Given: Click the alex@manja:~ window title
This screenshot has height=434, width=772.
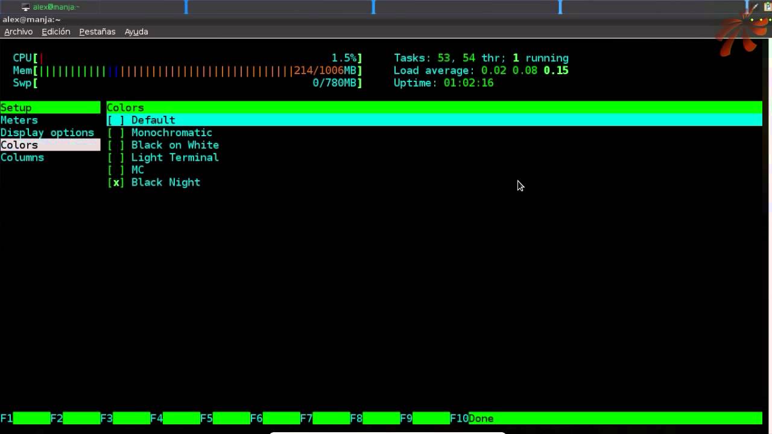Looking at the screenshot, I should pyautogui.click(x=31, y=19).
